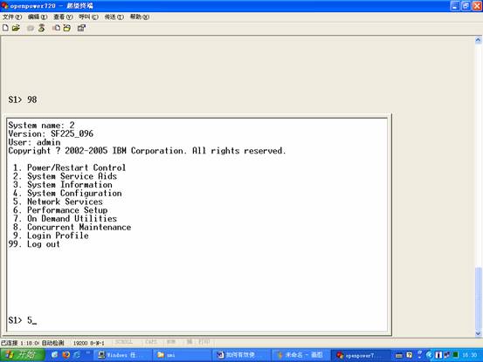Click the vertical scrollbar thumb
483x362 pixels.
click(x=478, y=297)
